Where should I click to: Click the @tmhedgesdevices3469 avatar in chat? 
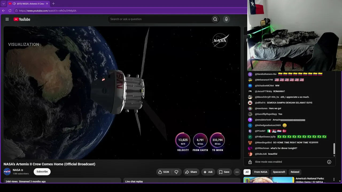[x=250, y=125]
